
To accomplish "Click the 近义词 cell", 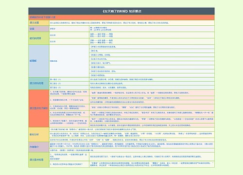I will click(69, 35).
